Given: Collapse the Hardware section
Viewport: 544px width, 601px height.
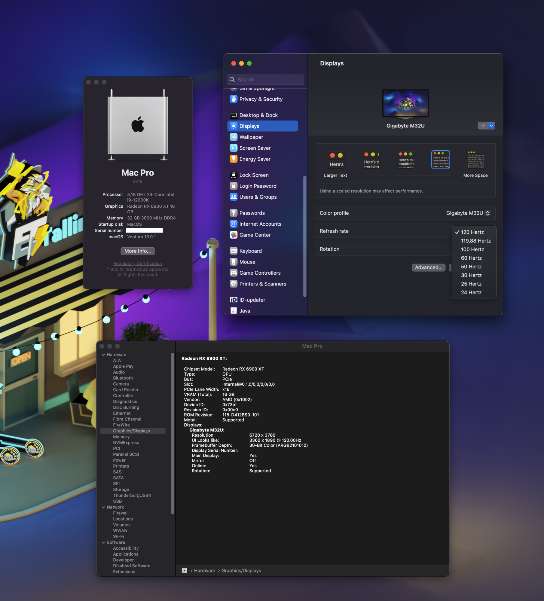Looking at the screenshot, I should click(103, 355).
